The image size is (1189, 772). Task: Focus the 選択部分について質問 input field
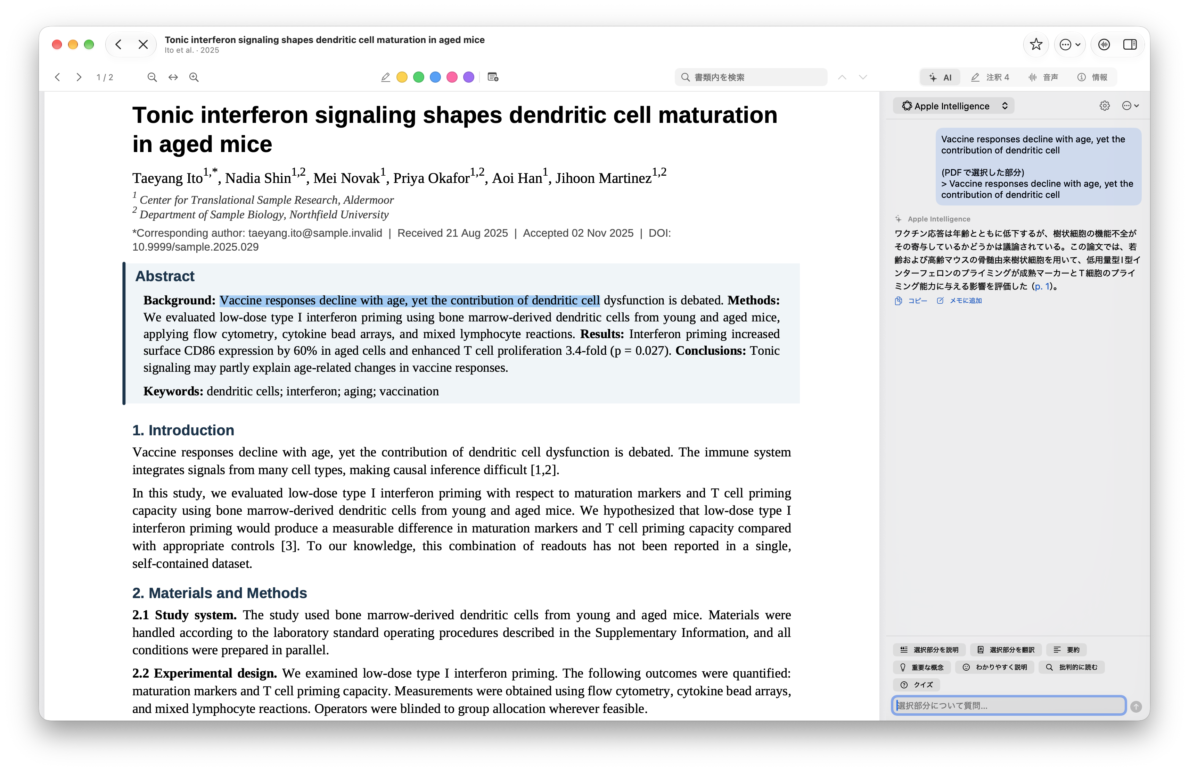(x=1009, y=706)
